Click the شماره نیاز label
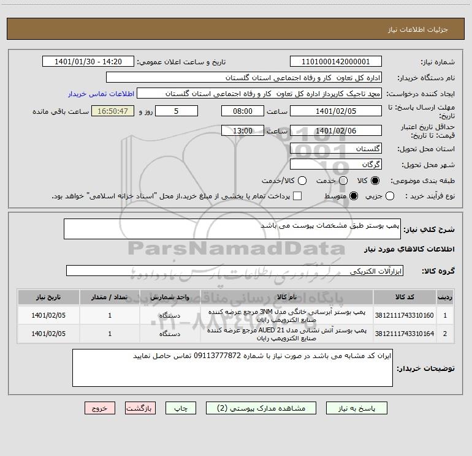Viewport: 472px width, 456px height. coord(438,62)
